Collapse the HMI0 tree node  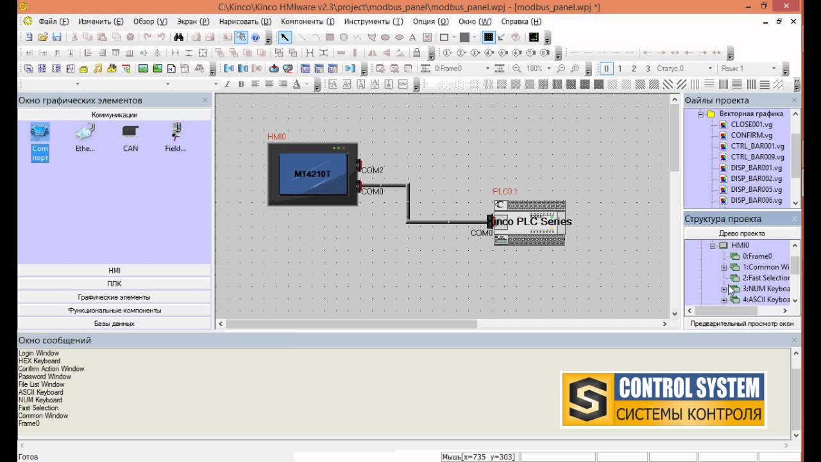point(712,245)
